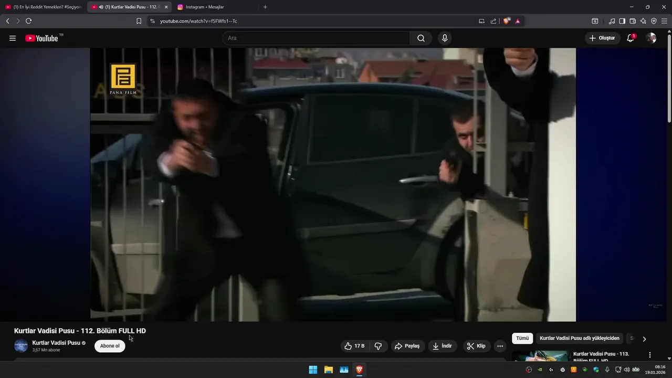Open options for 113. Bölüm suggested video

tap(650, 355)
